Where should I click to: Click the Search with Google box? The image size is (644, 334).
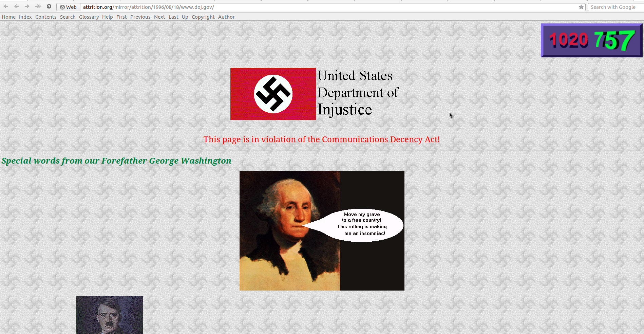(x=615, y=7)
